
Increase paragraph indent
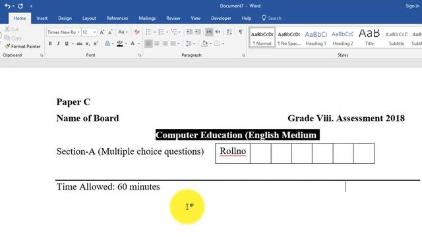(198, 32)
